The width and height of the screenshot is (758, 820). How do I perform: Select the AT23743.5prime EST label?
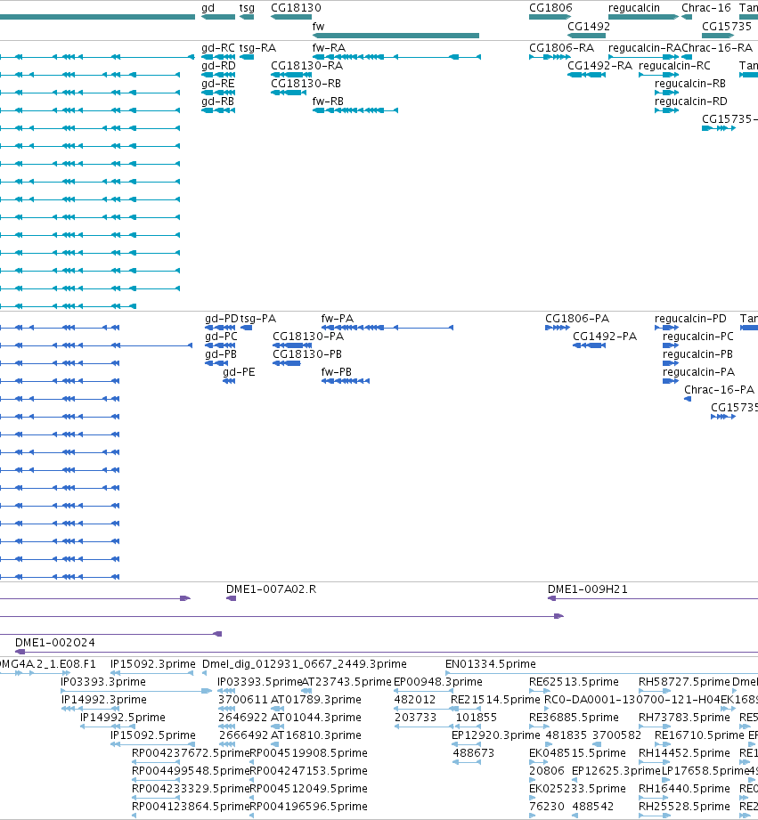(346, 682)
